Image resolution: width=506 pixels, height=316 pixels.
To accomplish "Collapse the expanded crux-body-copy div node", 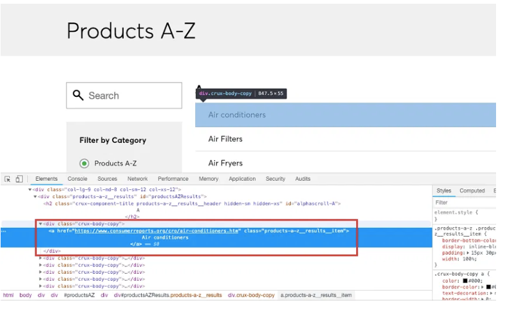I will [40, 223].
